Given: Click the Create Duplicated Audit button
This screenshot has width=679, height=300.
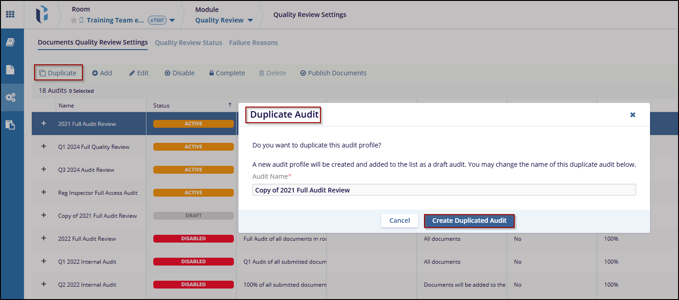Looking at the screenshot, I should coord(469,221).
